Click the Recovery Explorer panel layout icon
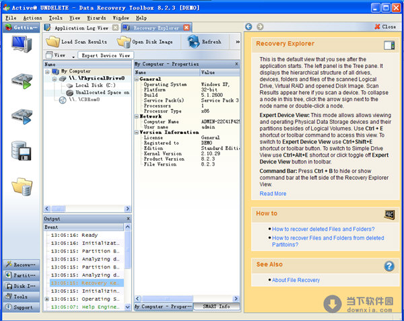The image size is (404, 321). pyautogui.click(x=389, y=45)
